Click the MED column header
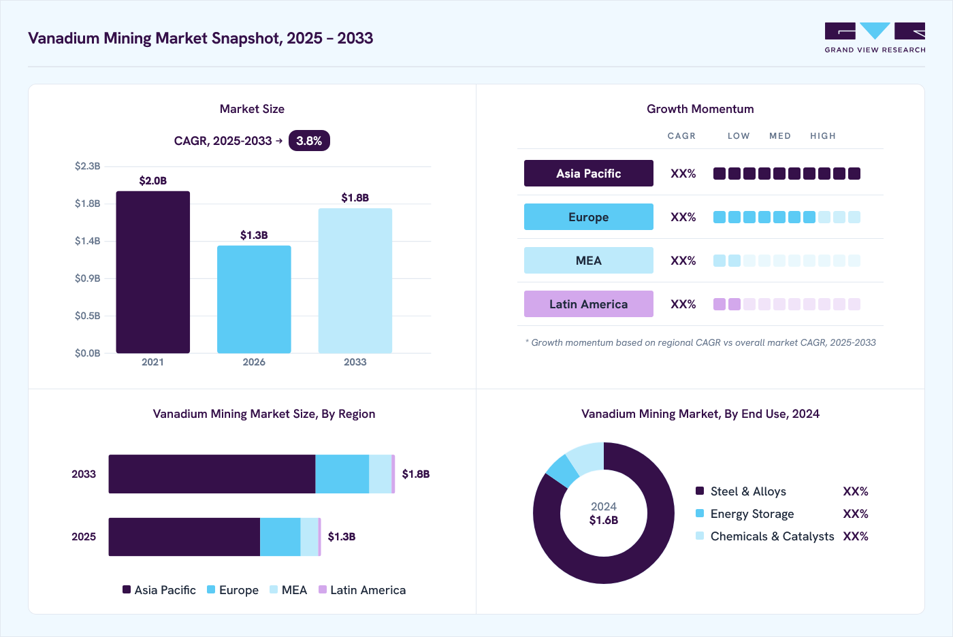Image resolution: width=953 pixels, height=637 pixels. tap(780, 136)
